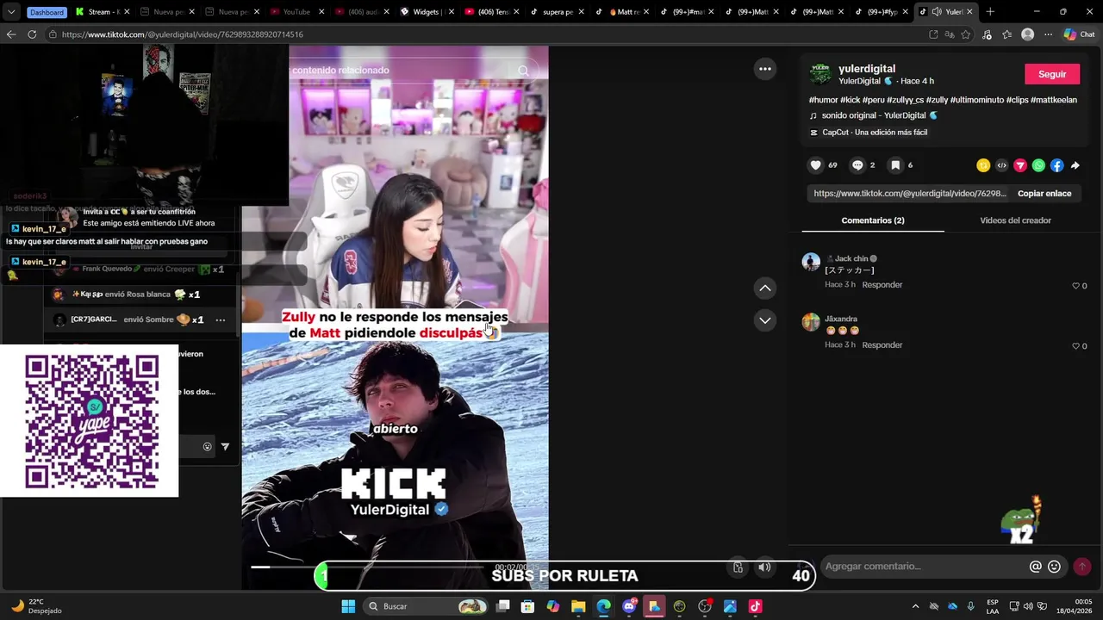The width and height of the screenshot is (1103, 620).
Task: Insert a mention with the @ icon
Action: 1036,567
